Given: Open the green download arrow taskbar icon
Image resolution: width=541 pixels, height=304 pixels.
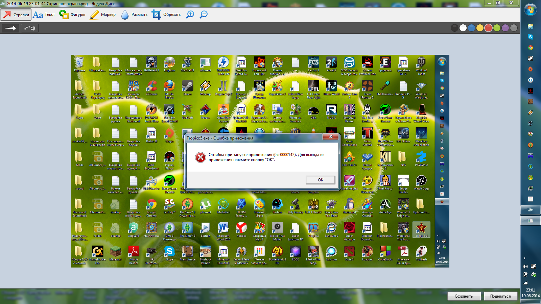Looking at the screenshot, I should [531, 167].
